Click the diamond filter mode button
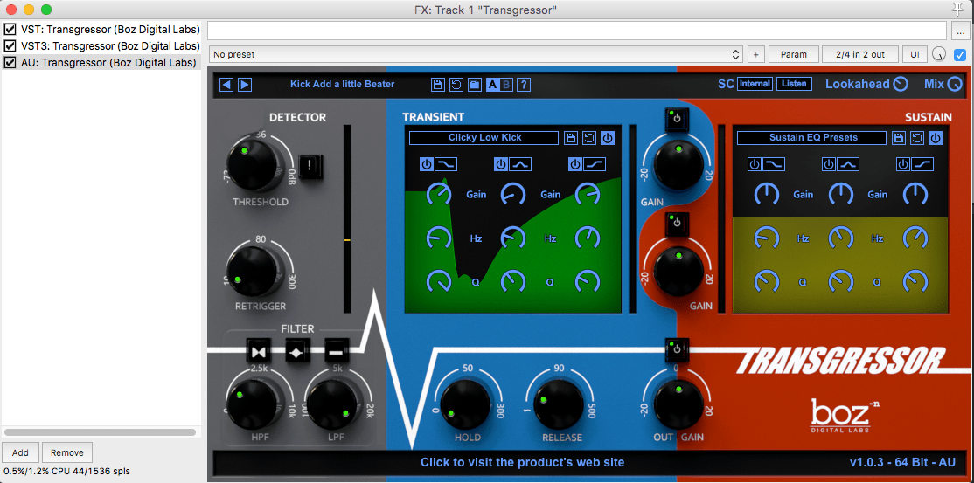The height and width of the screenshot is (483, 974). pyautogui.click(x=297, y=352)
